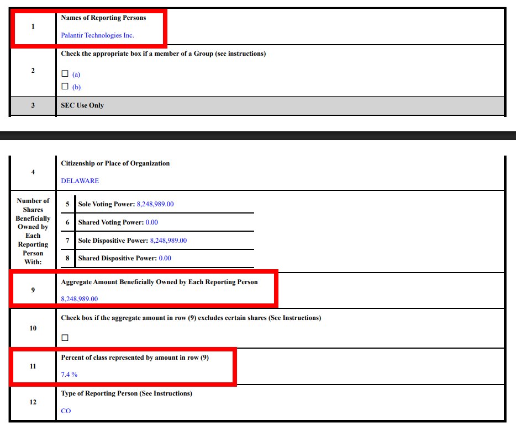Click the 'Shared Dispositive Power:' label
516x427 pixels.
118,258
